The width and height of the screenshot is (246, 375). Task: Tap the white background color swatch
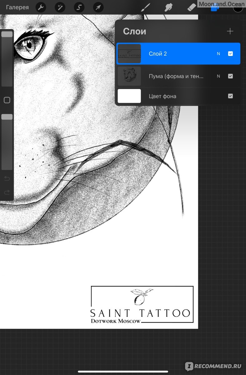(x=129, y=96)
